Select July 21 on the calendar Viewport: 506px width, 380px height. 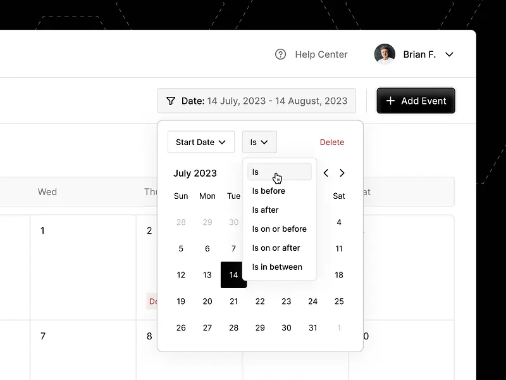click(233, 301)
